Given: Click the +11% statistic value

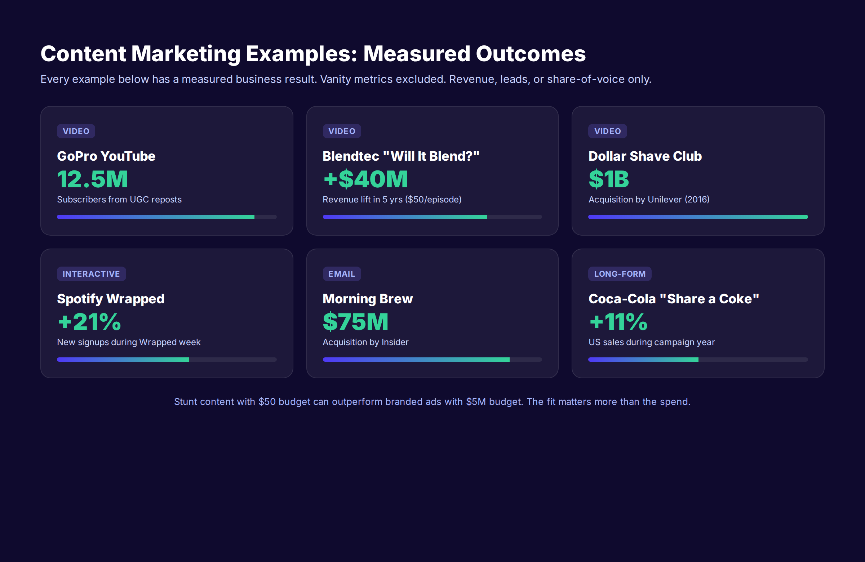Looking at the screenshot, I should (x=618, y=322).
